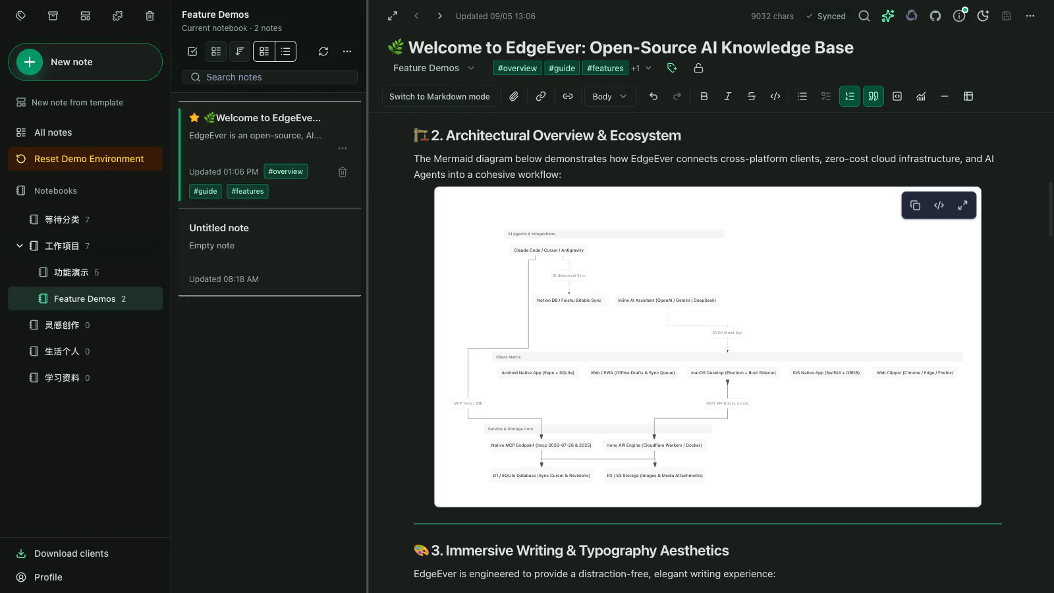The width and height of the screenshot is (1054, 593).
Task: Open notes list more options menu
Action: 347,51
